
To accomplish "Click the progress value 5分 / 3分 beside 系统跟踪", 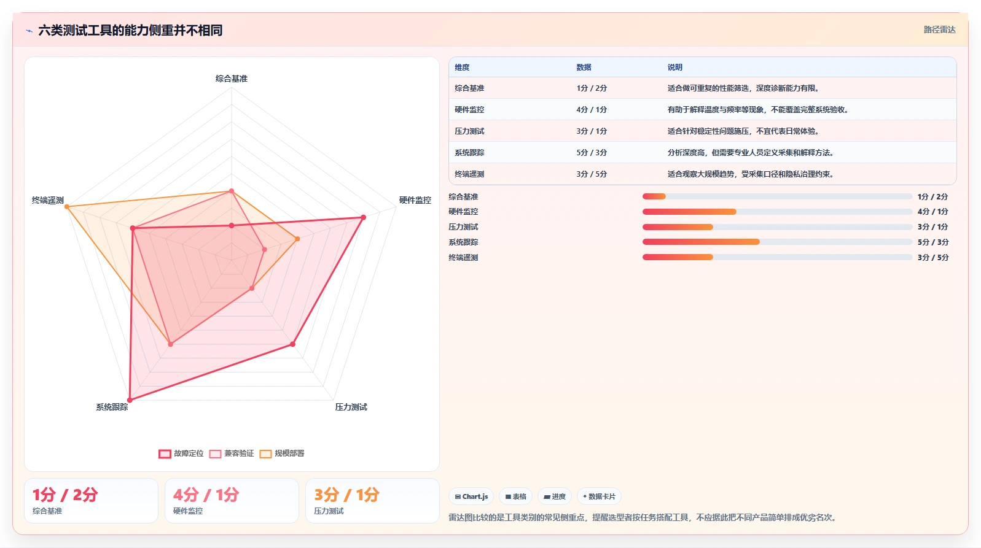I will click(933, 242).
